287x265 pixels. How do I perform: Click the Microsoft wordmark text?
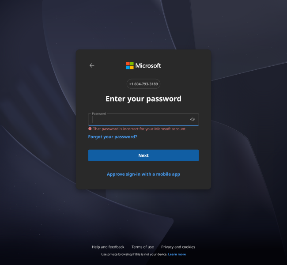coord(148,65)
